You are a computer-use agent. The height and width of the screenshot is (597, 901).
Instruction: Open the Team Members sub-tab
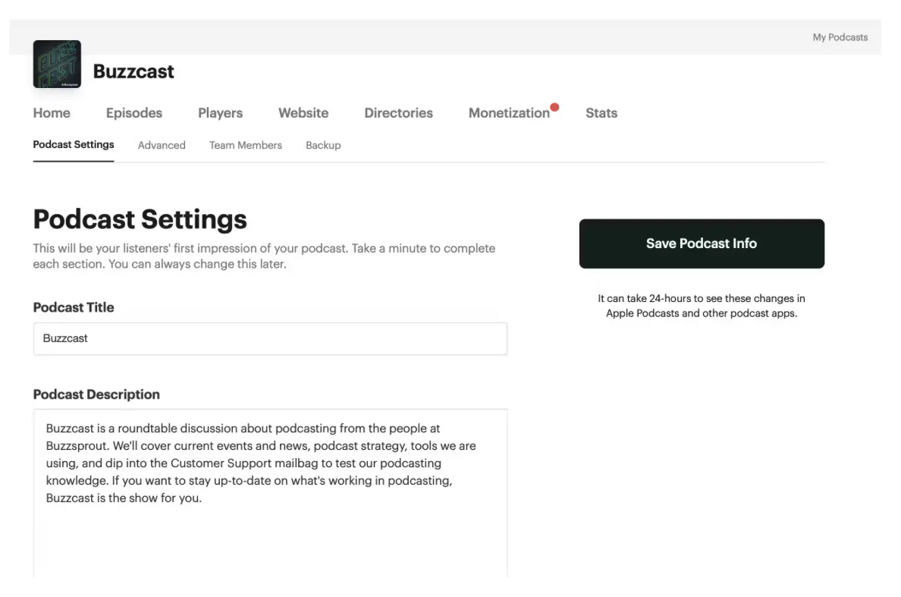(x=246, y=146)
